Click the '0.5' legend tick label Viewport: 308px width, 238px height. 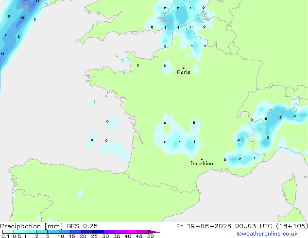tap(17, 236)
